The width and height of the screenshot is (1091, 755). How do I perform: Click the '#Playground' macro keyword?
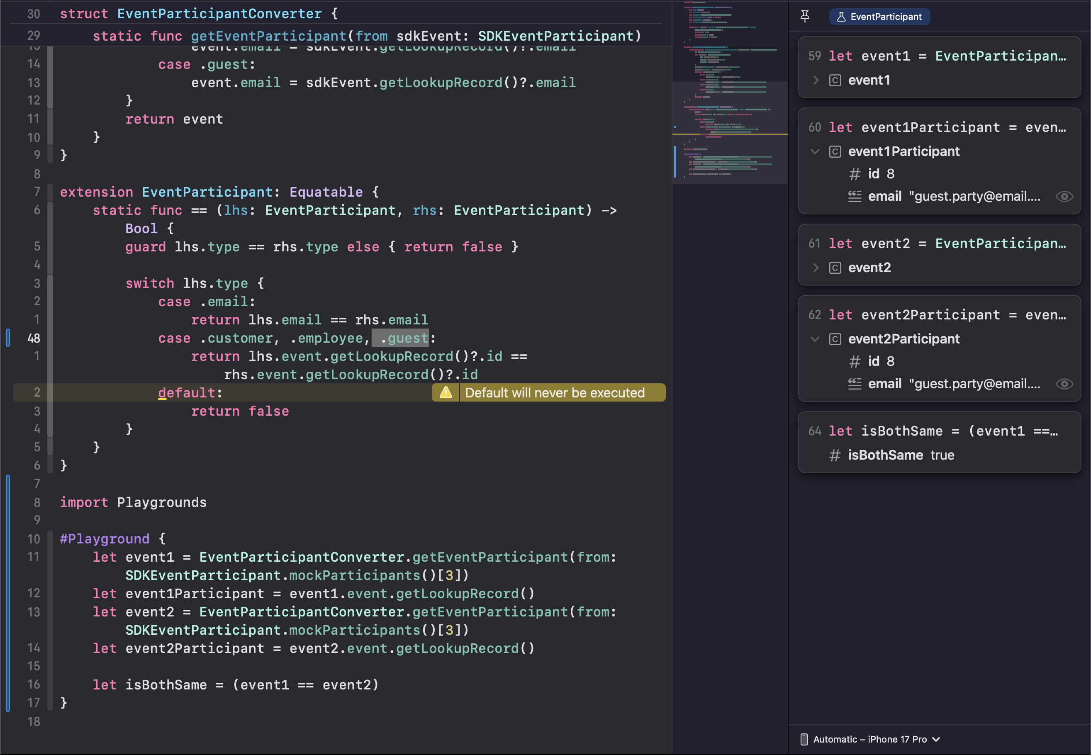pos(105,539)
